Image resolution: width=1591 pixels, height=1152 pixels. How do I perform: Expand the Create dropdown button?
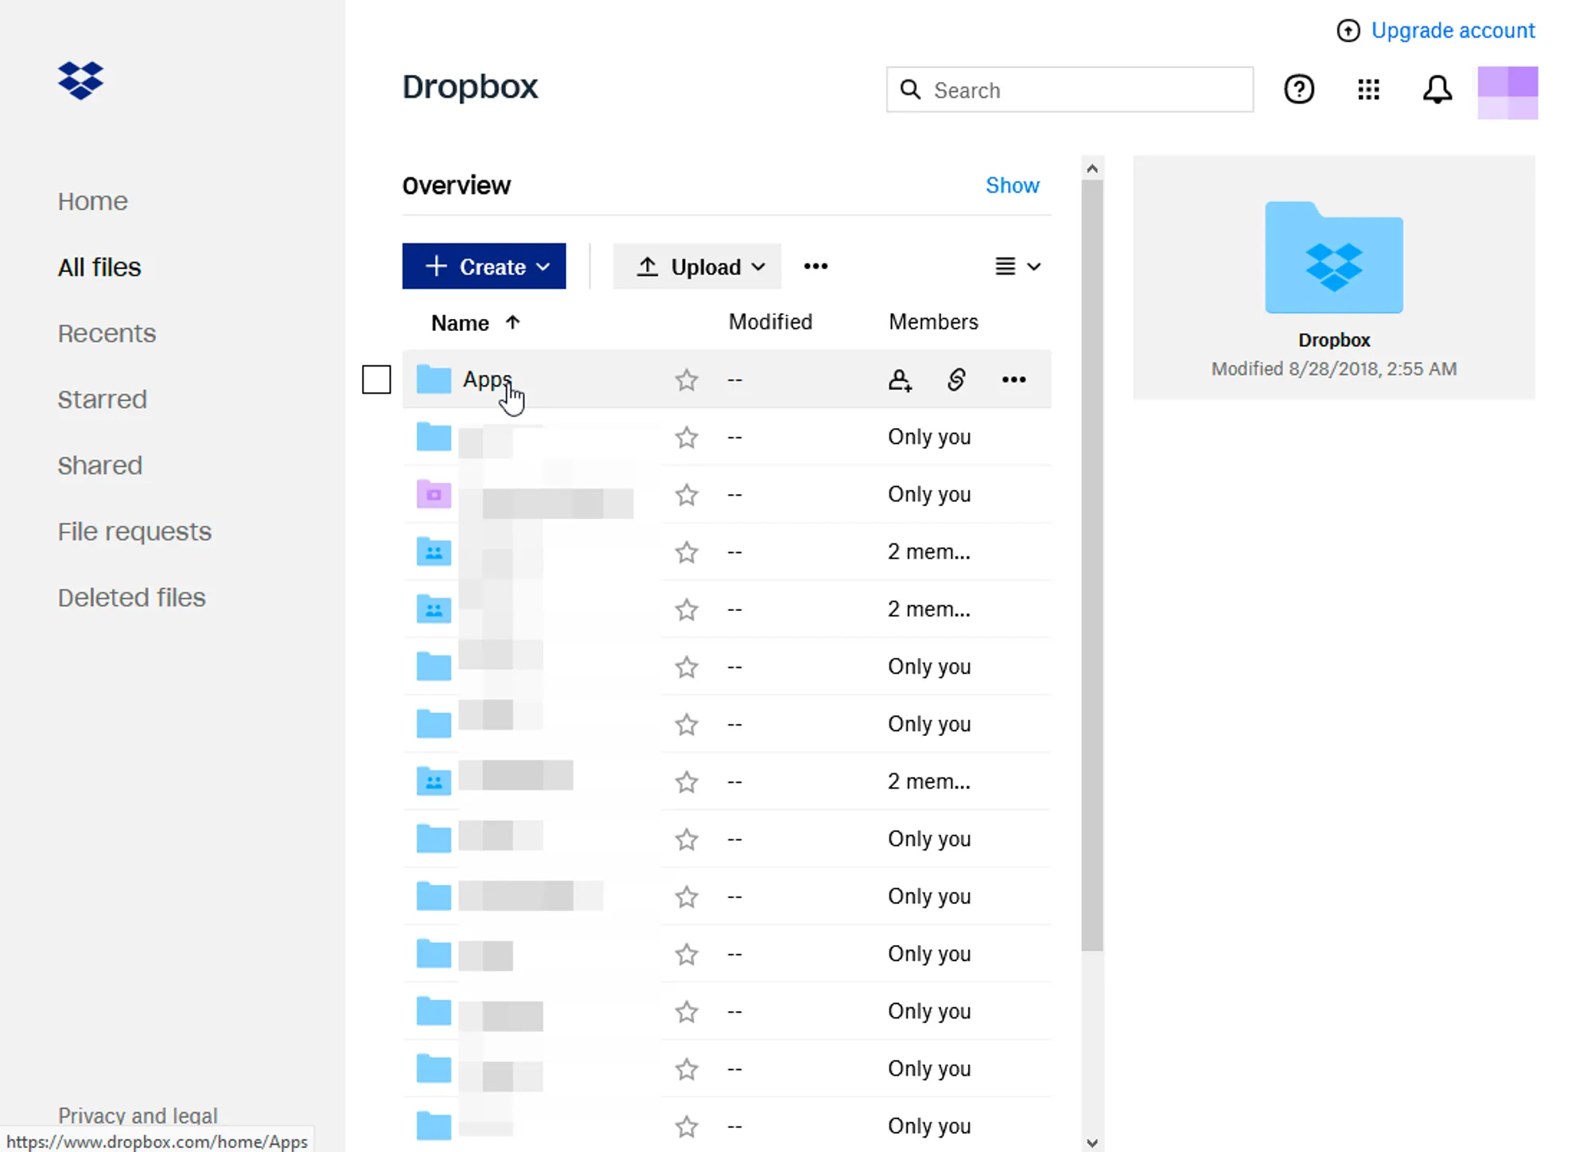click(484, 267)
